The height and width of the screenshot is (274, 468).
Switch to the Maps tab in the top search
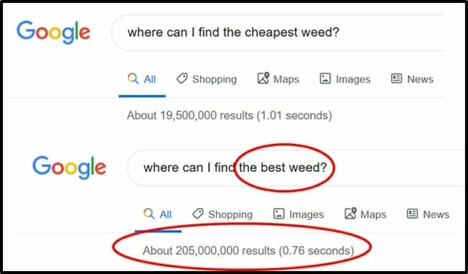[x=278, y=79]
